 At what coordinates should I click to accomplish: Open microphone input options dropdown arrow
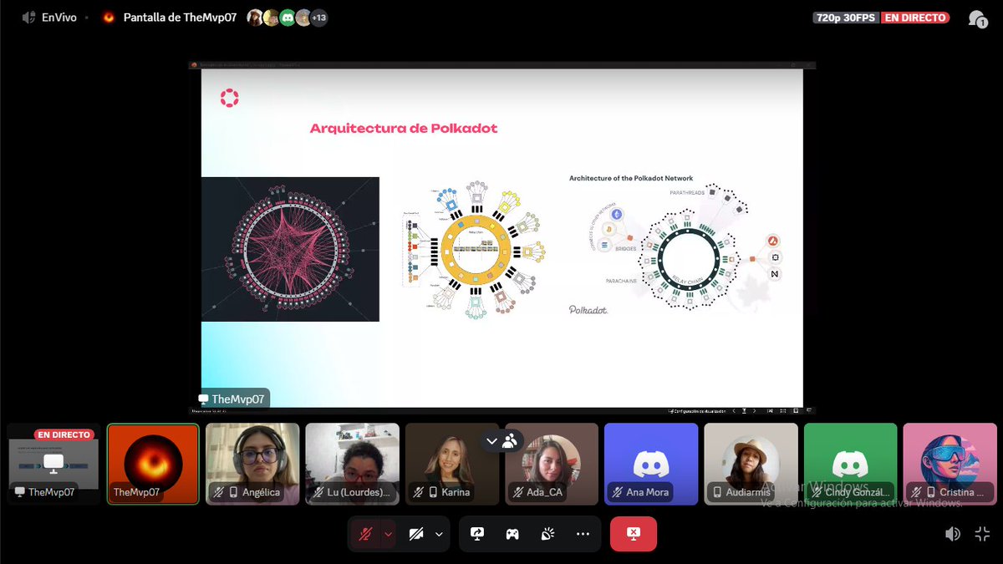pos(388,534)
